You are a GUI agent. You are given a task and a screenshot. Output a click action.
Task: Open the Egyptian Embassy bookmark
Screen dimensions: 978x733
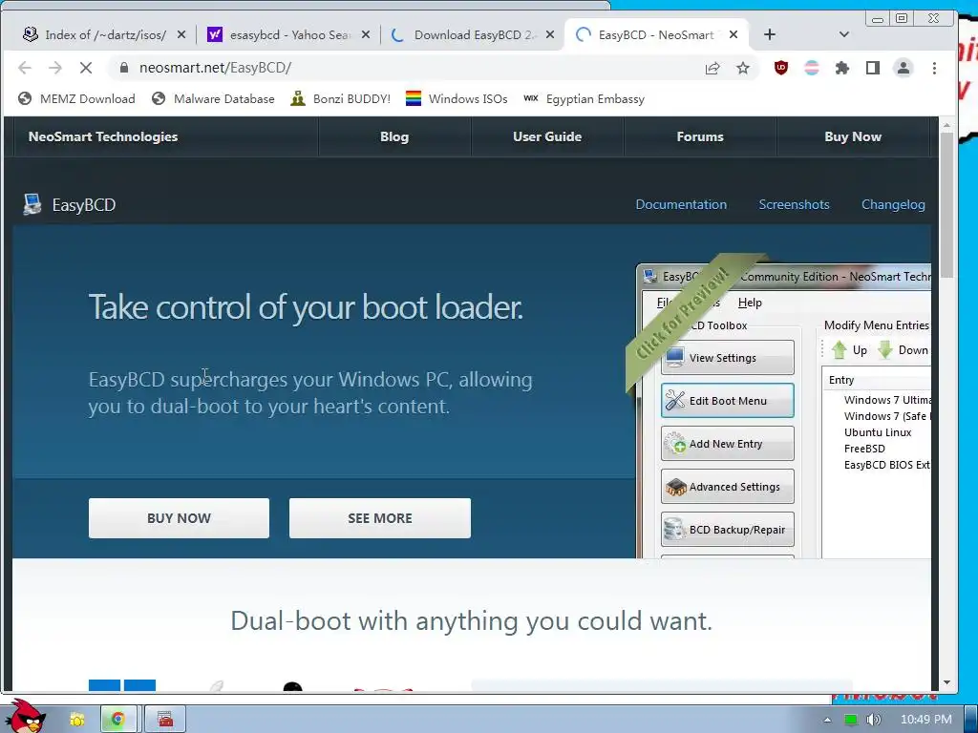click(584, 98)
